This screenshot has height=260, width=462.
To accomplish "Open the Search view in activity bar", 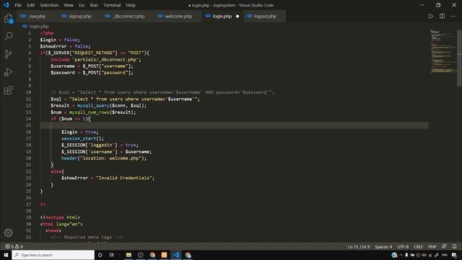I will [9, 36].
